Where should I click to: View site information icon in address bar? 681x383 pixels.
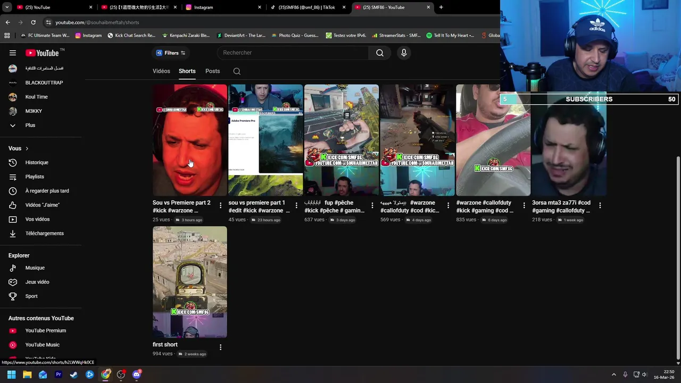(x=48, y=22)
